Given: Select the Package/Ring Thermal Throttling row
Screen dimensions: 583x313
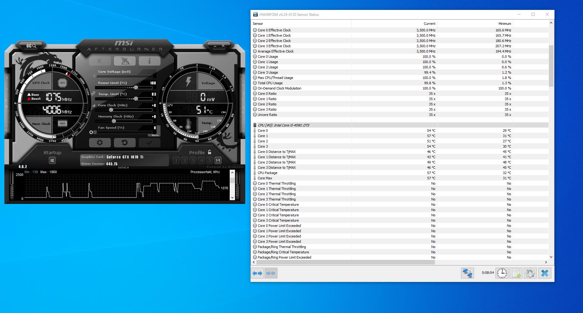Looking at the screenshot, I should 400,247.
